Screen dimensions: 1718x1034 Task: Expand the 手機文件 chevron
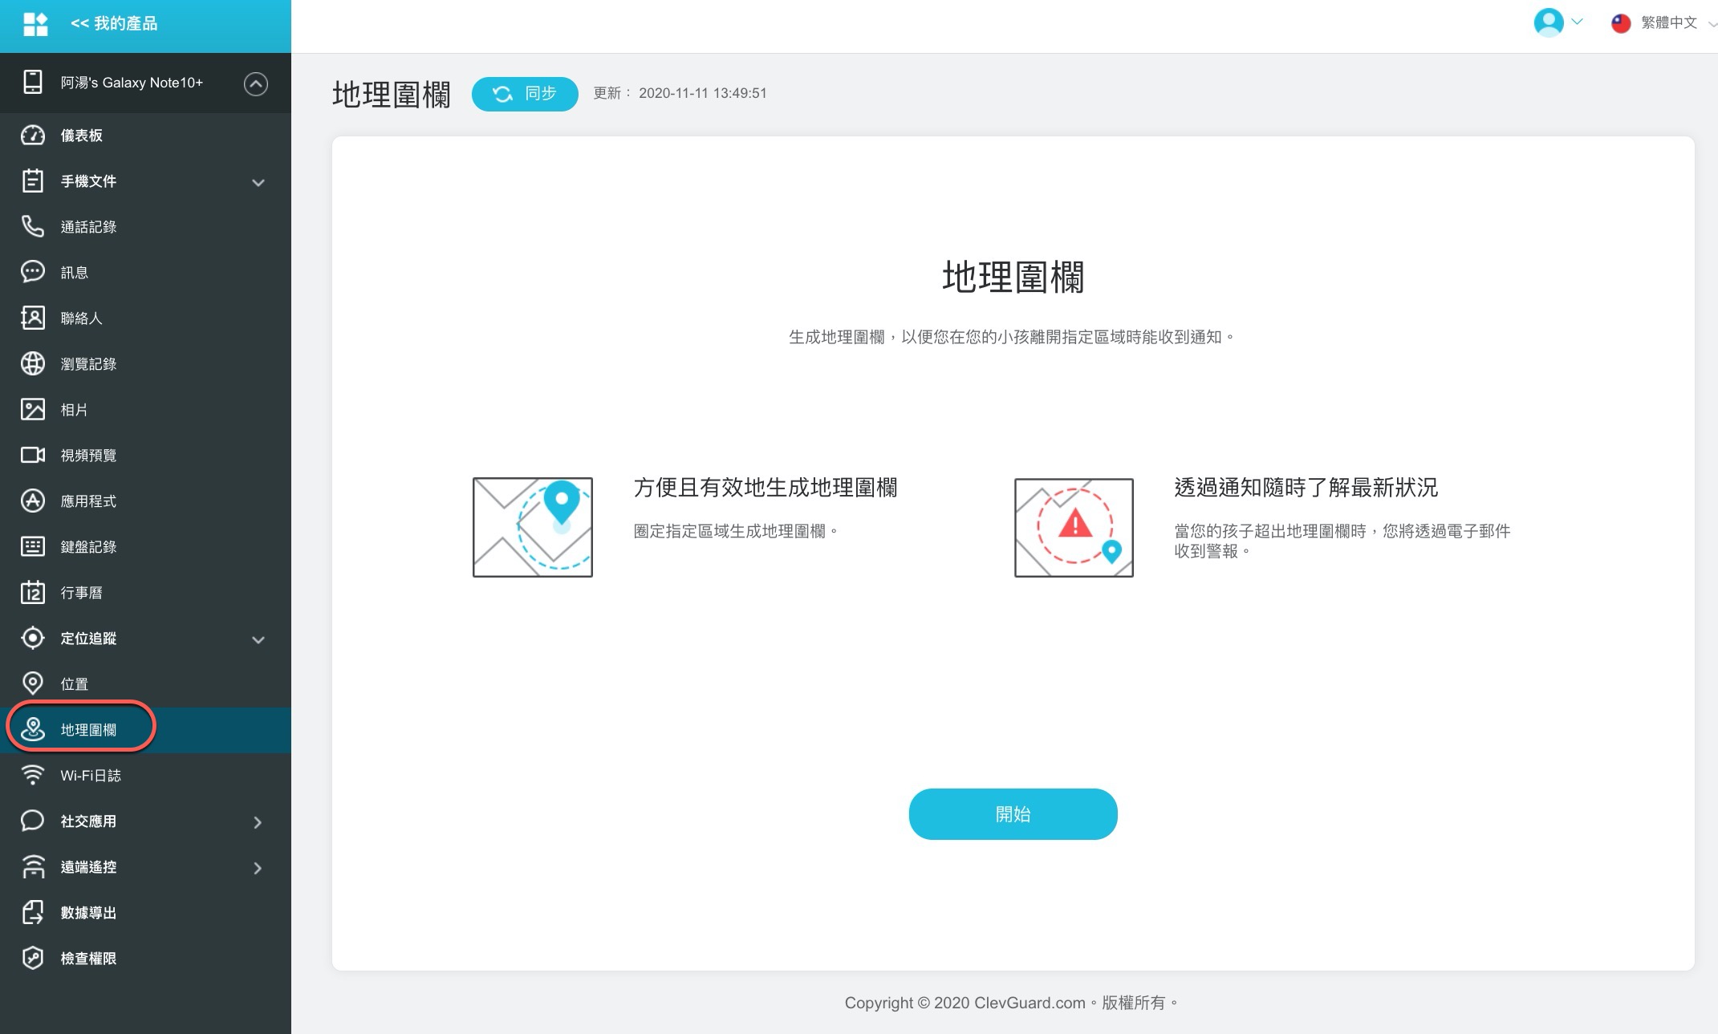pos(258,182)
